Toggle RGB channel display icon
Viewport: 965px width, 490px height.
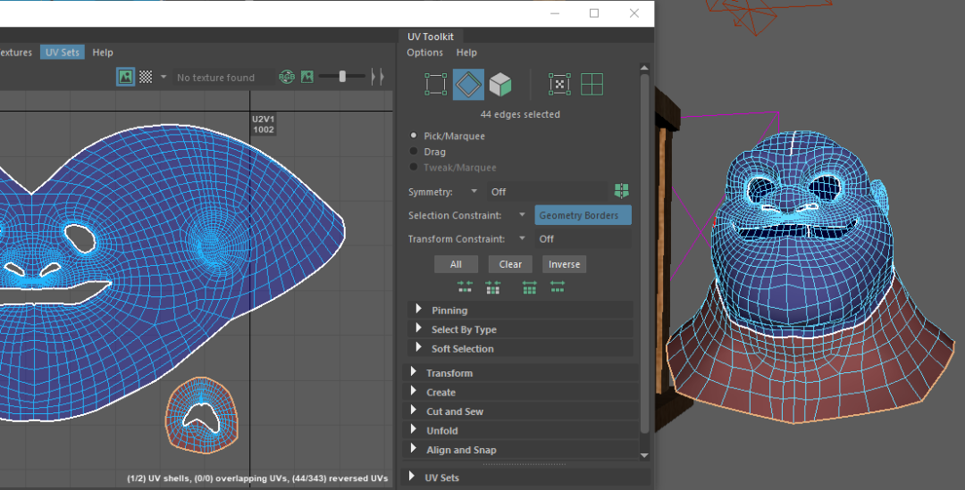click(x=287, y=78)
